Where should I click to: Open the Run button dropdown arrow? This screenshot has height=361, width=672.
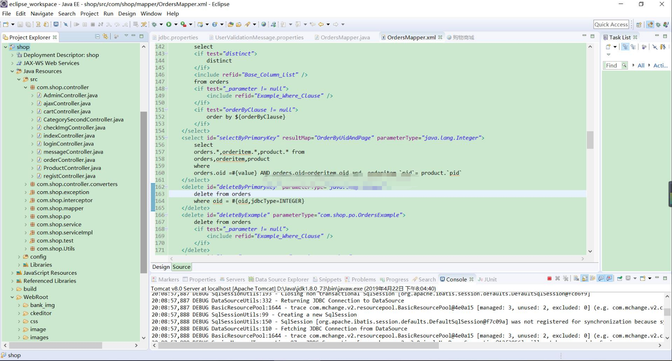pyautogui.click(x=175, y=24)
